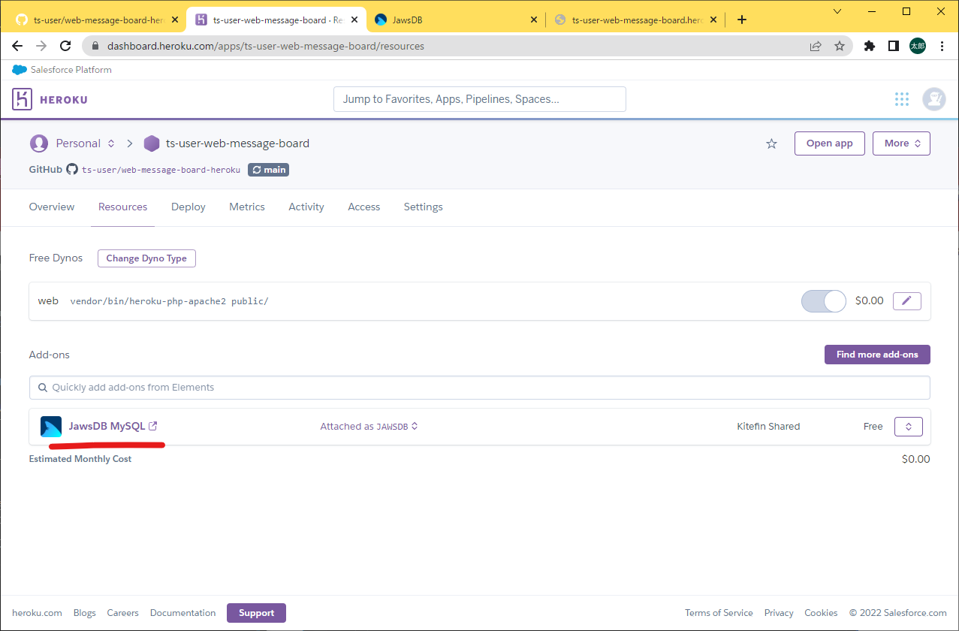
Task: Open the Deploy tab
Action: 188,207
